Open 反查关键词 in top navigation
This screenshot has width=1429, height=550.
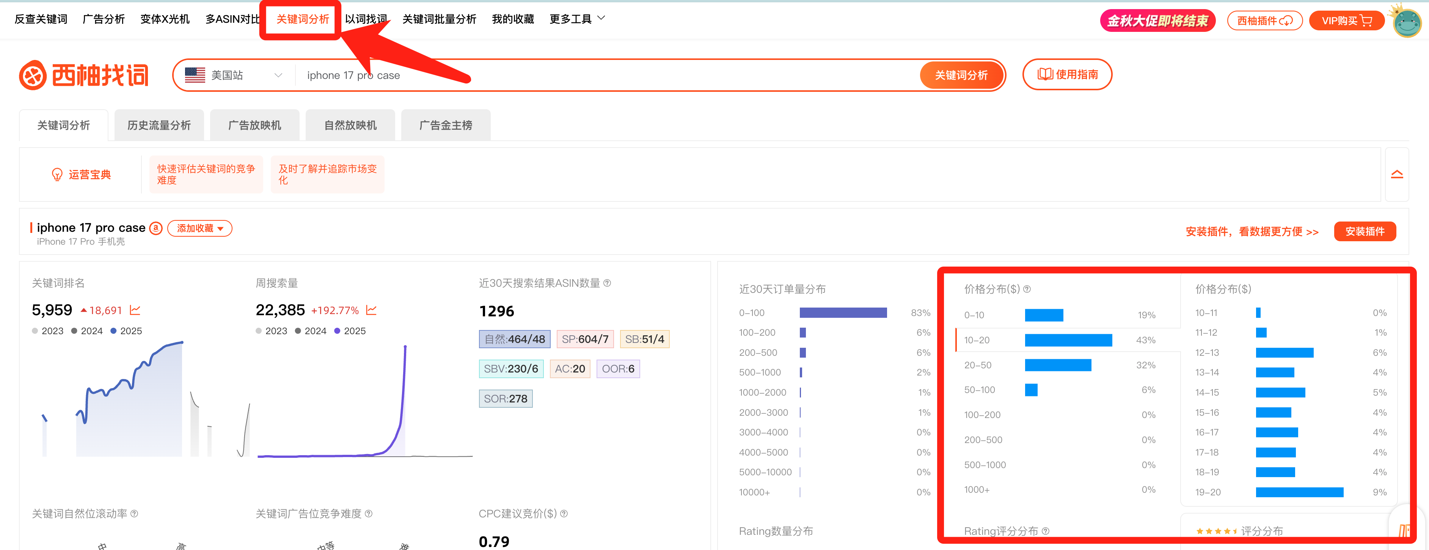[x=41, y=19]
